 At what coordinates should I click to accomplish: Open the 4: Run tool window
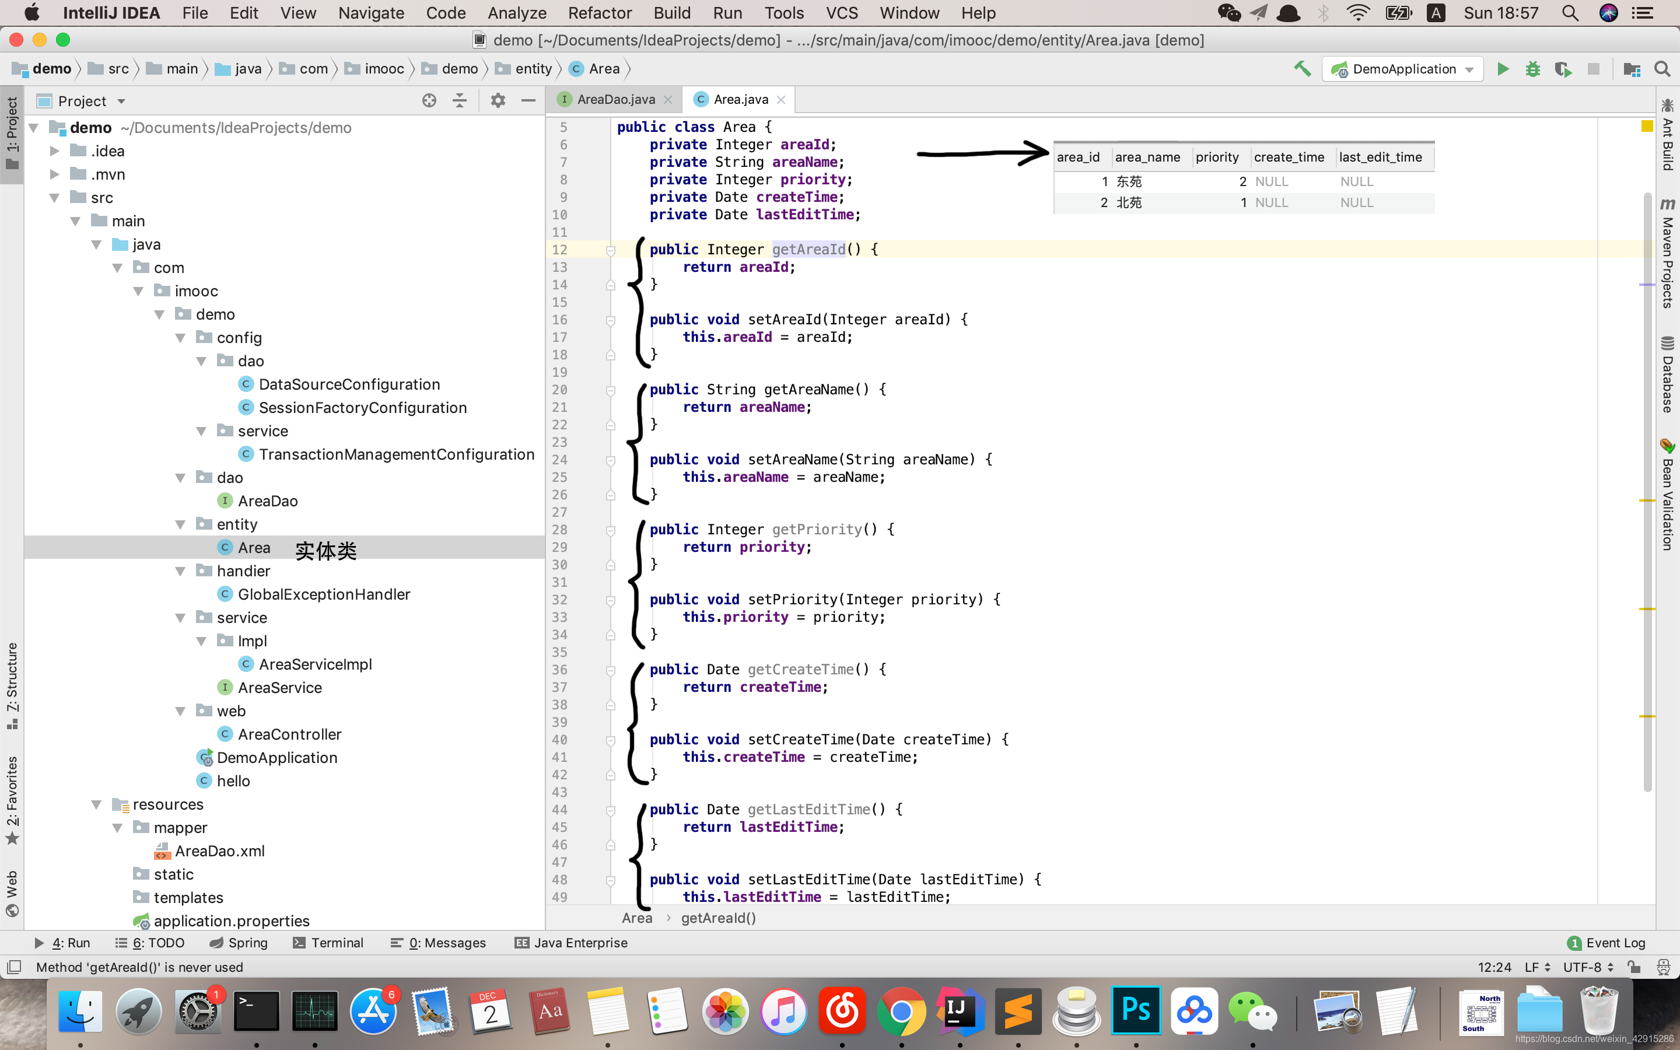click(62, 942)
